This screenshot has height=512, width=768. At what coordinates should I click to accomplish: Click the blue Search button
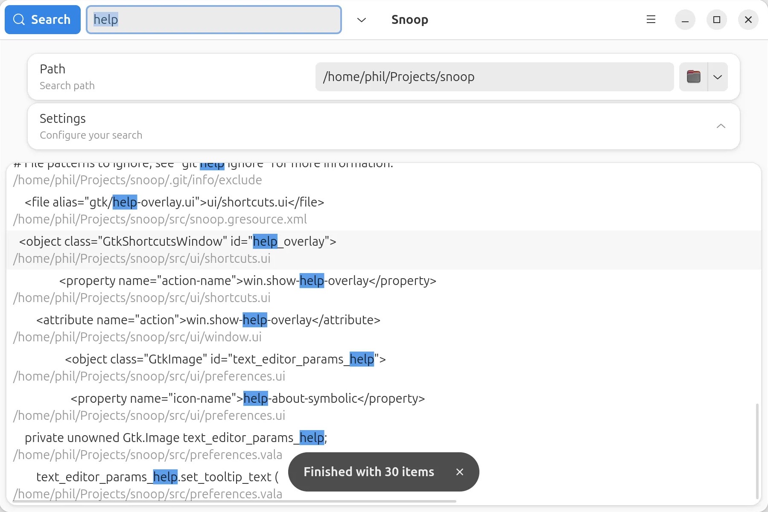[x=42, y=20]
